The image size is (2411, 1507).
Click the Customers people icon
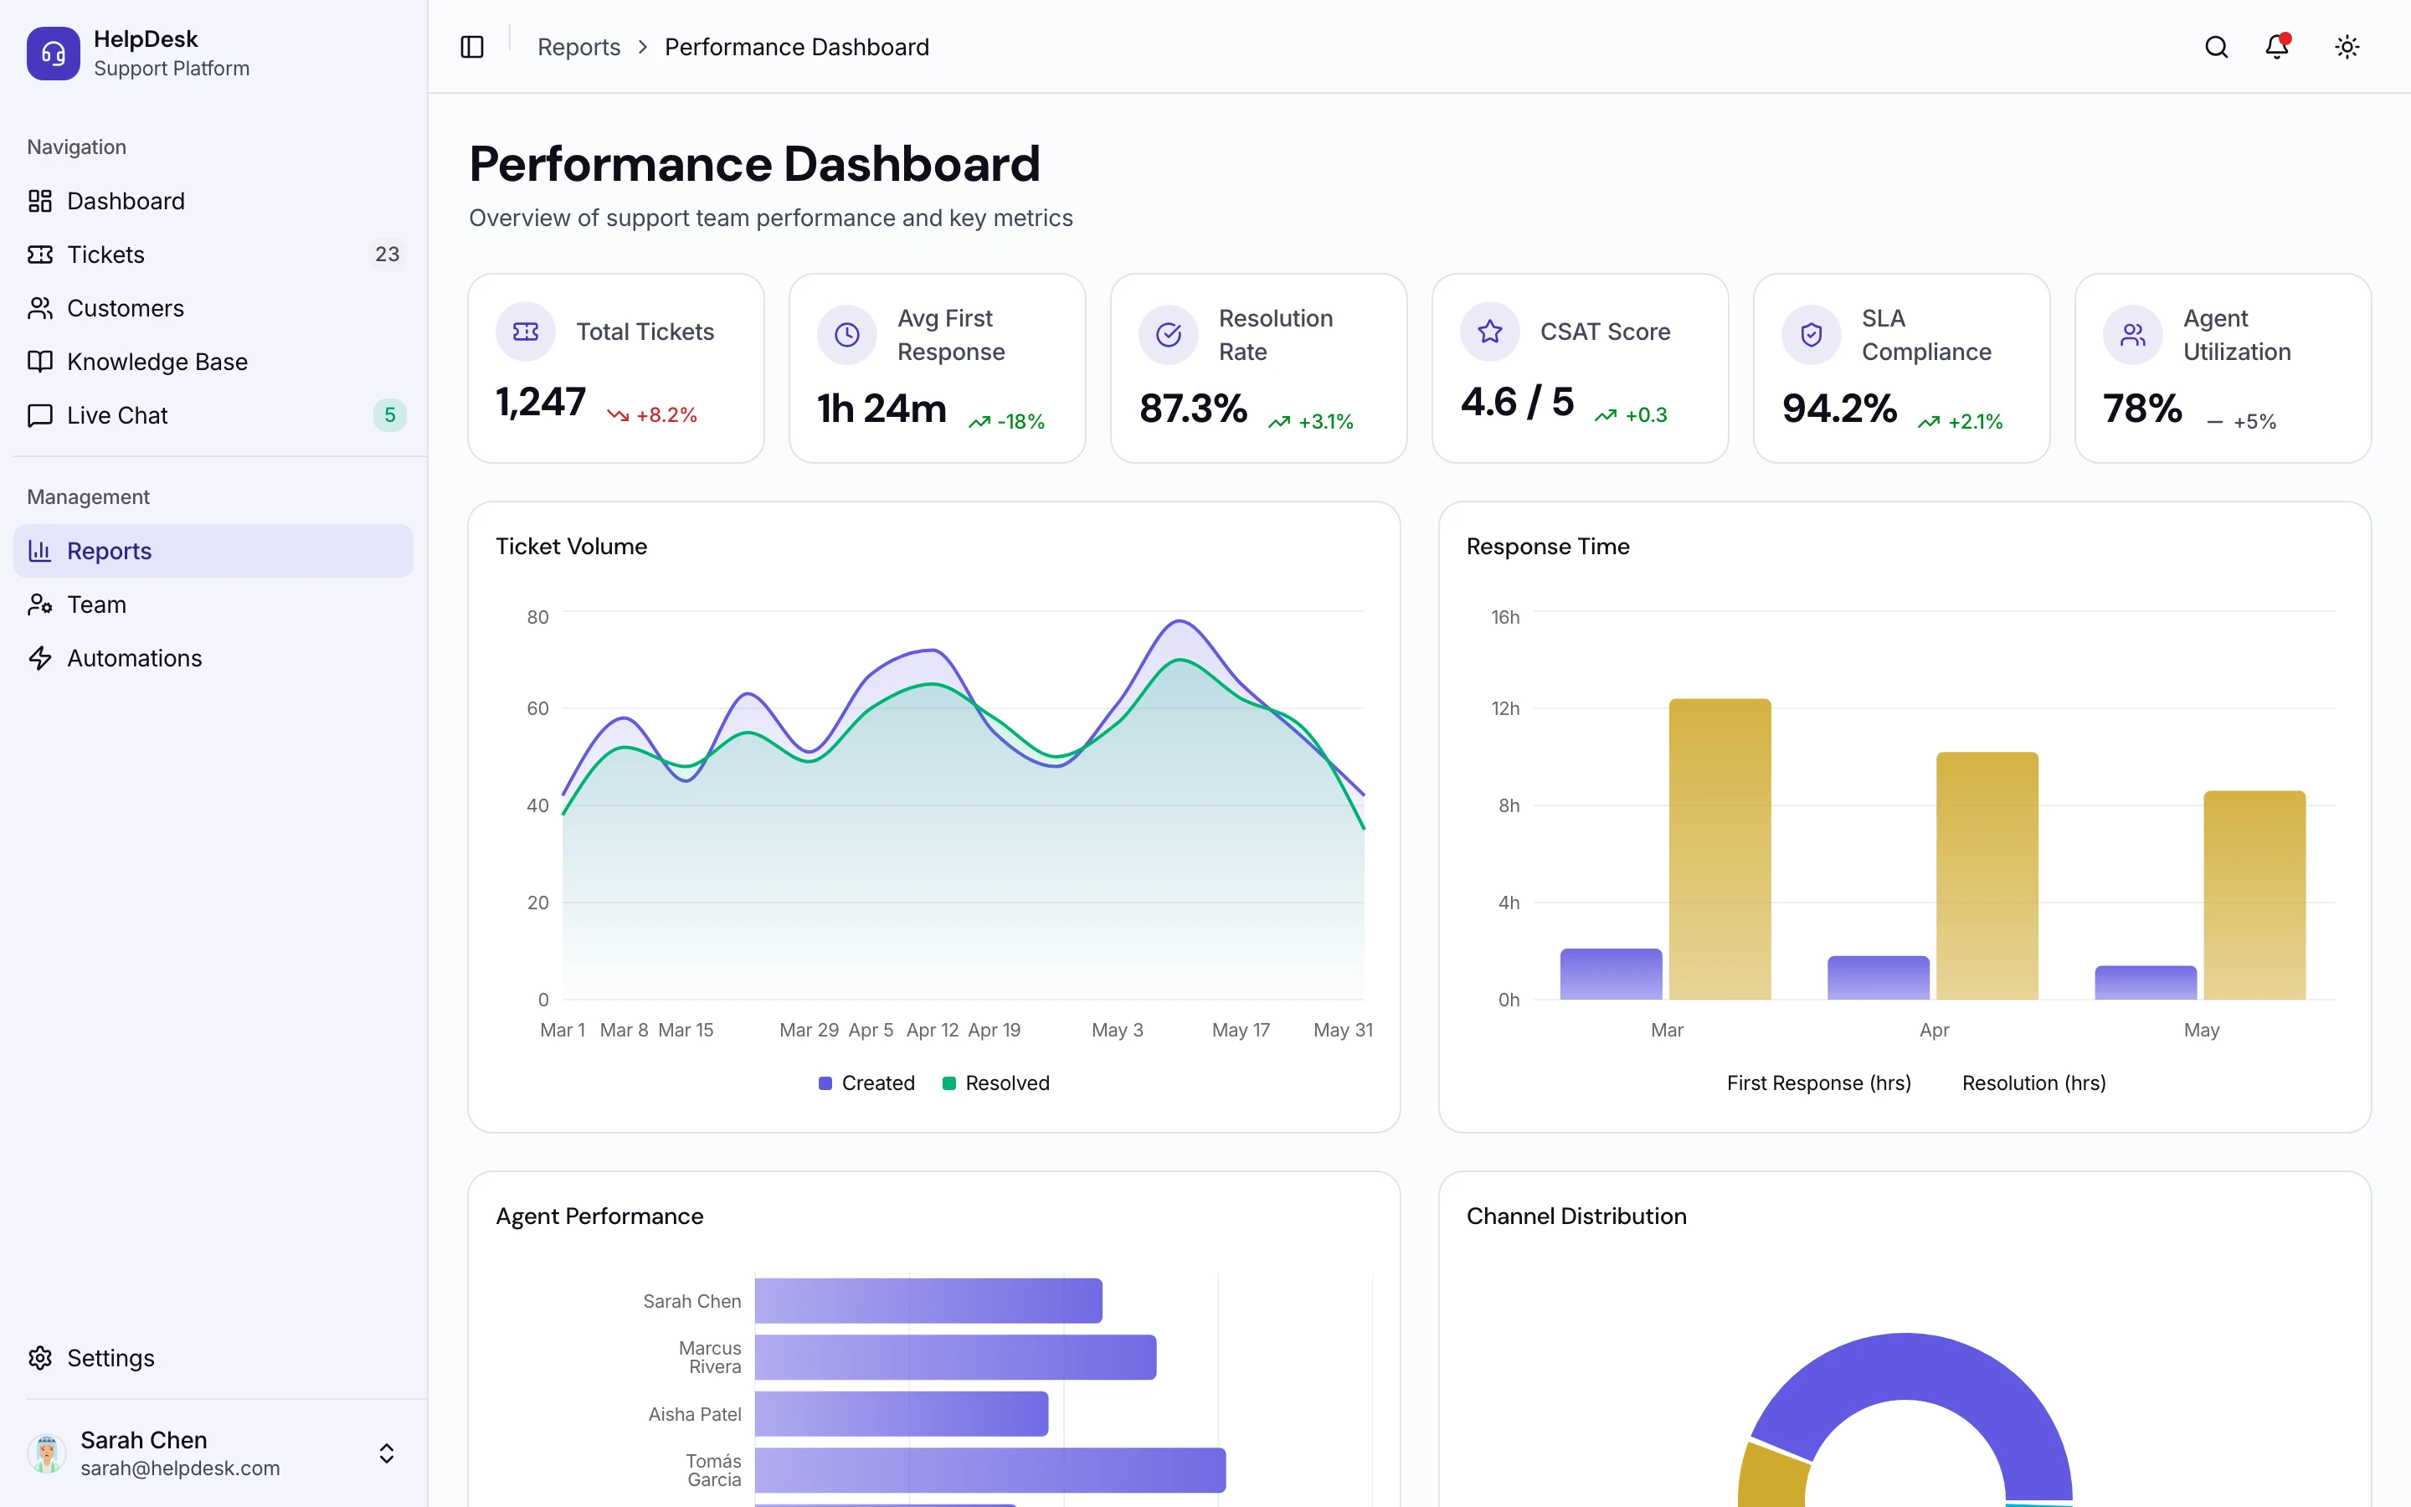click(40, 308)
